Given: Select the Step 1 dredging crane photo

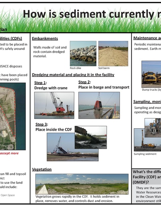Looking at the screenshot, I should click(x=54, y=105).
